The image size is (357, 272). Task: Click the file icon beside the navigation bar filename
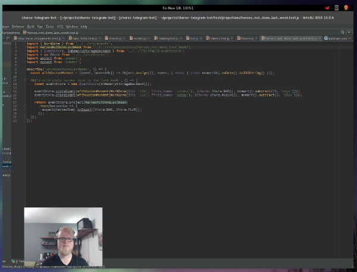pos(25,33)
